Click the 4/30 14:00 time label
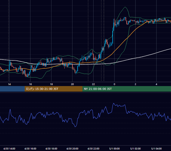The width and height of the screenshot is (171, 151). click(x=9, y=148)
